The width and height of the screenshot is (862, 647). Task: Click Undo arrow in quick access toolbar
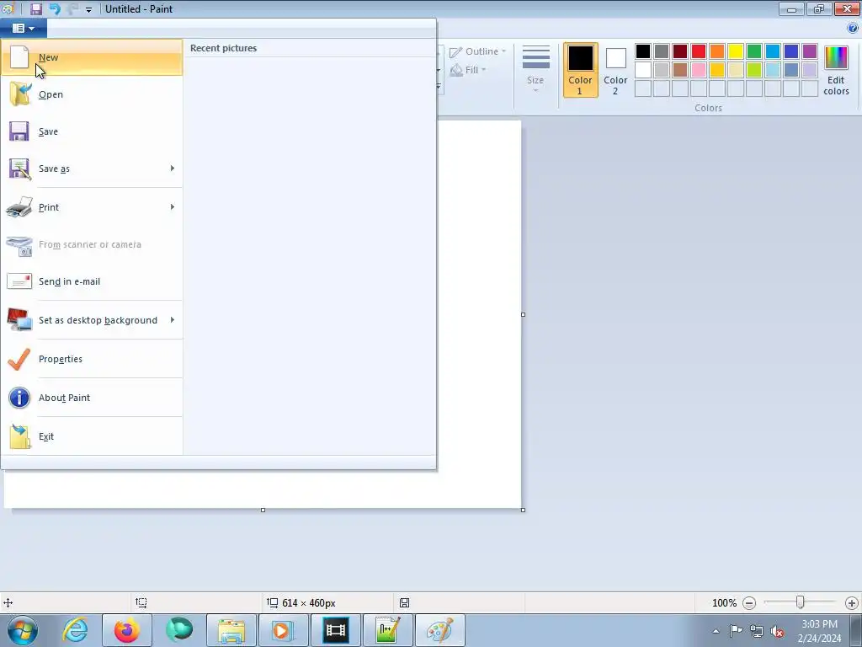pos(55,8)
